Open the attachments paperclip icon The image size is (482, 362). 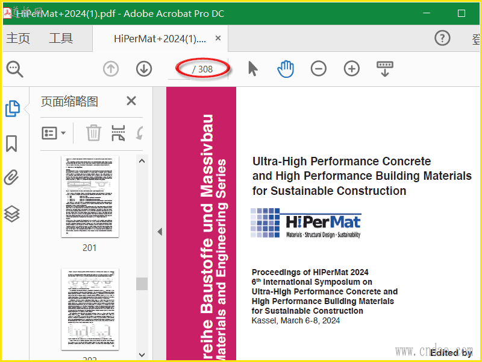tap(11, 177)
